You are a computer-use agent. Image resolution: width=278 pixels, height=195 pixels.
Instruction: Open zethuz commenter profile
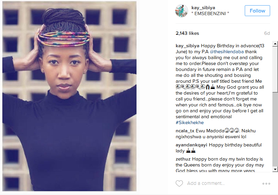[x=183, y=159]
